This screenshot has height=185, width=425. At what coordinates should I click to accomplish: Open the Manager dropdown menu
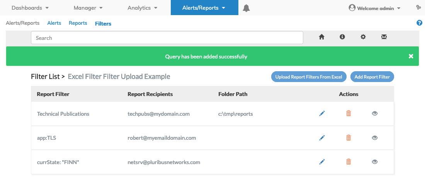(x=88, y=8)
